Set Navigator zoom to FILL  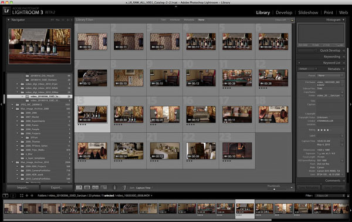click(x=57, y=20)
